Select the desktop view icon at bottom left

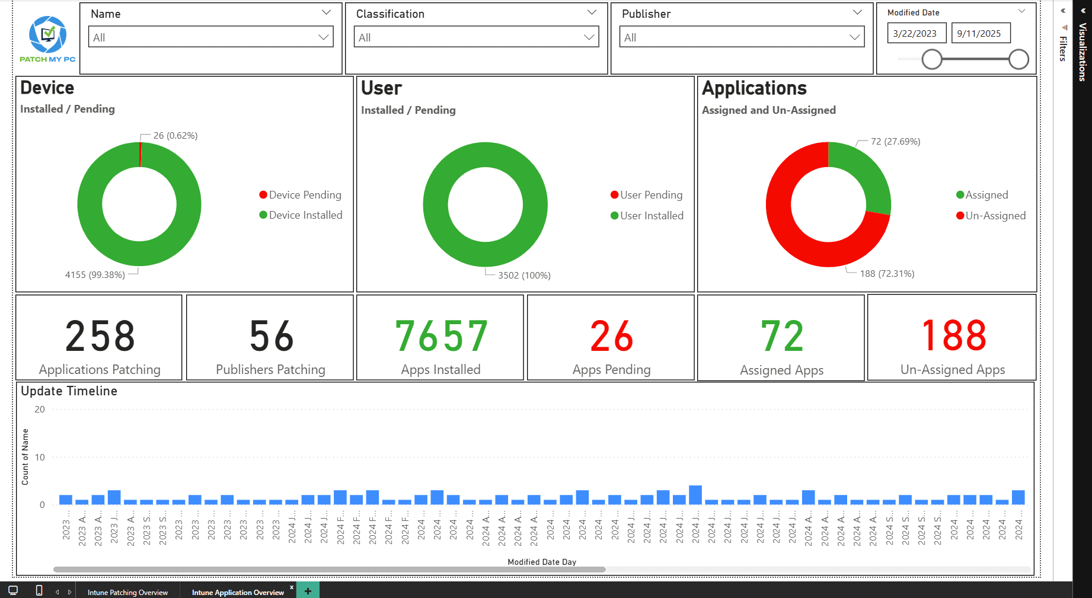[12, 590]
